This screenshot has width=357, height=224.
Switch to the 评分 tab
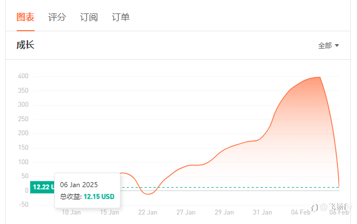[57, 17]
